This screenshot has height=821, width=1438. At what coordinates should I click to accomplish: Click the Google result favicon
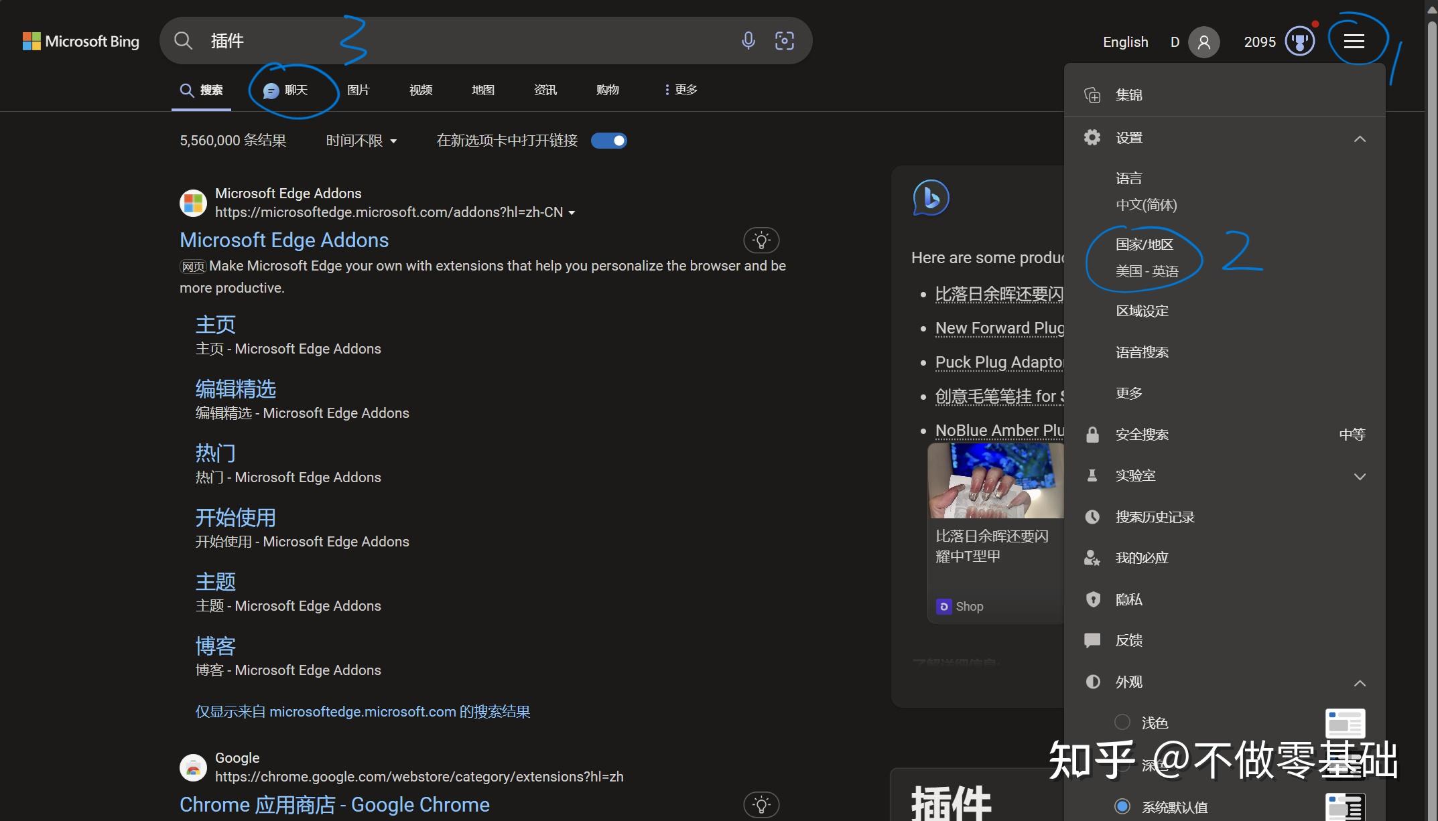click(x=193, y=767)
